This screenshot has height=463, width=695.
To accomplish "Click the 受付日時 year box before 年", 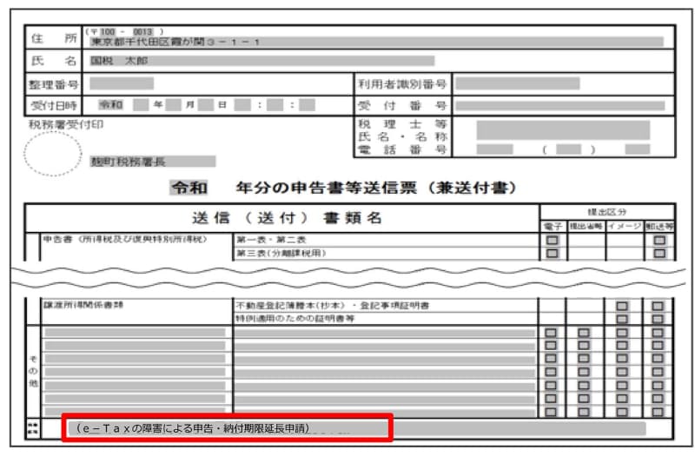I will tap(141, 105).
